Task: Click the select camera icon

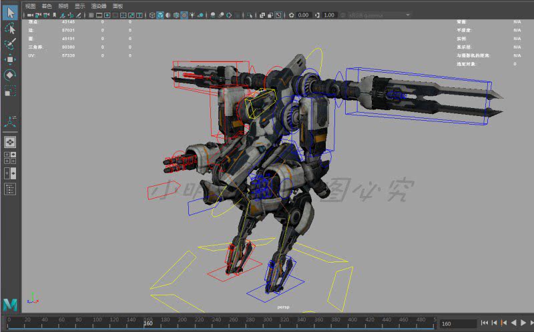Action: [x=30, y=15]
